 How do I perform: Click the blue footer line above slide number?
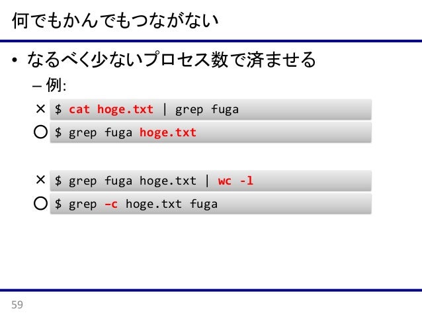[211, 290]
